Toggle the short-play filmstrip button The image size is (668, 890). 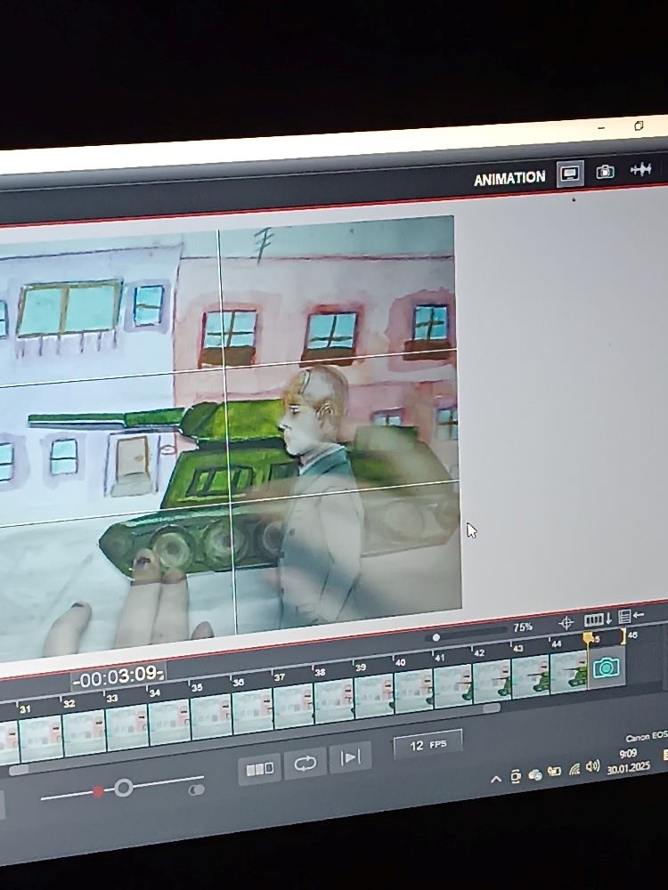tap(259, 769)
